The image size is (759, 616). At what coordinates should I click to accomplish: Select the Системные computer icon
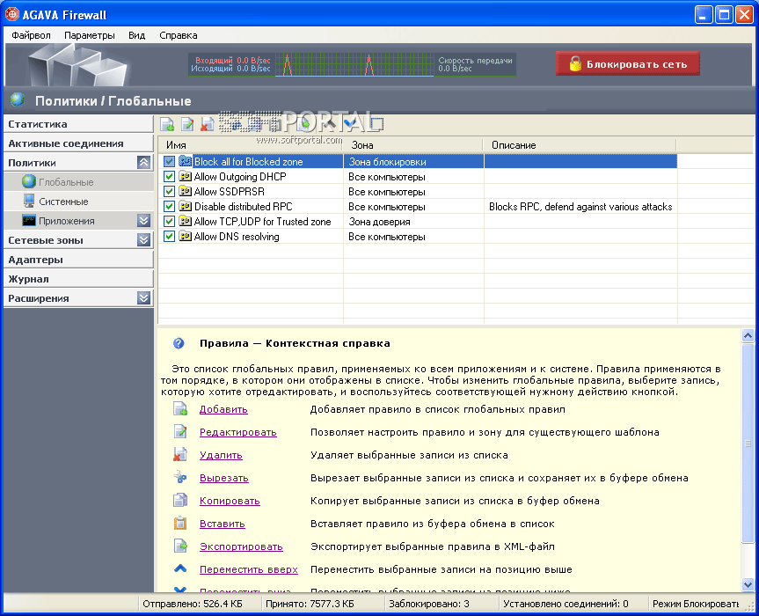29,202
